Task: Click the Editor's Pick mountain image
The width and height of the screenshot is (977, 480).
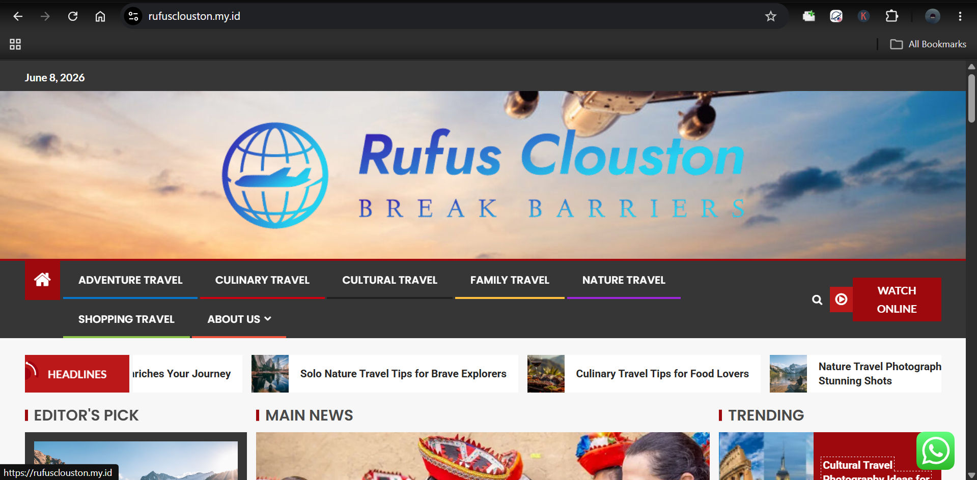Action: 136,461
